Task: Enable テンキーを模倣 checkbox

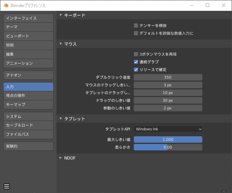Action: coord(136,26)
